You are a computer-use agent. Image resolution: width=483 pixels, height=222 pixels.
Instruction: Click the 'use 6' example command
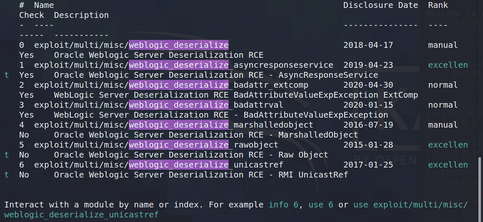click(x=320, y=205)
